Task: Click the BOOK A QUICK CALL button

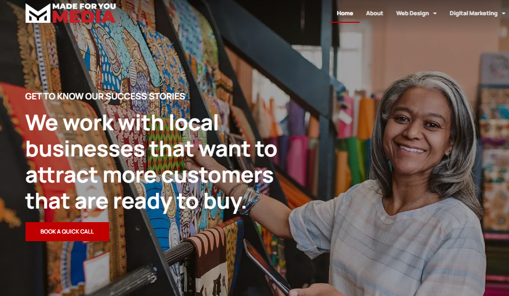Action: click(x=67, y=231)
